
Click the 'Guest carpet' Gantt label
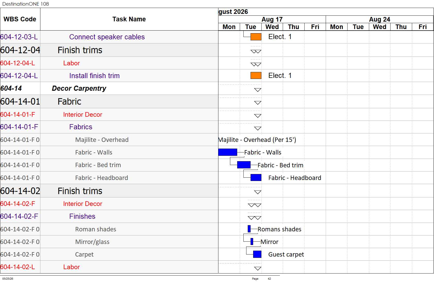[x=286, y=254]
